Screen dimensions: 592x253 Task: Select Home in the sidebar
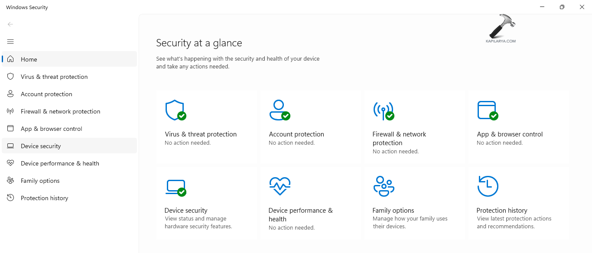click(x=29, y=59)
